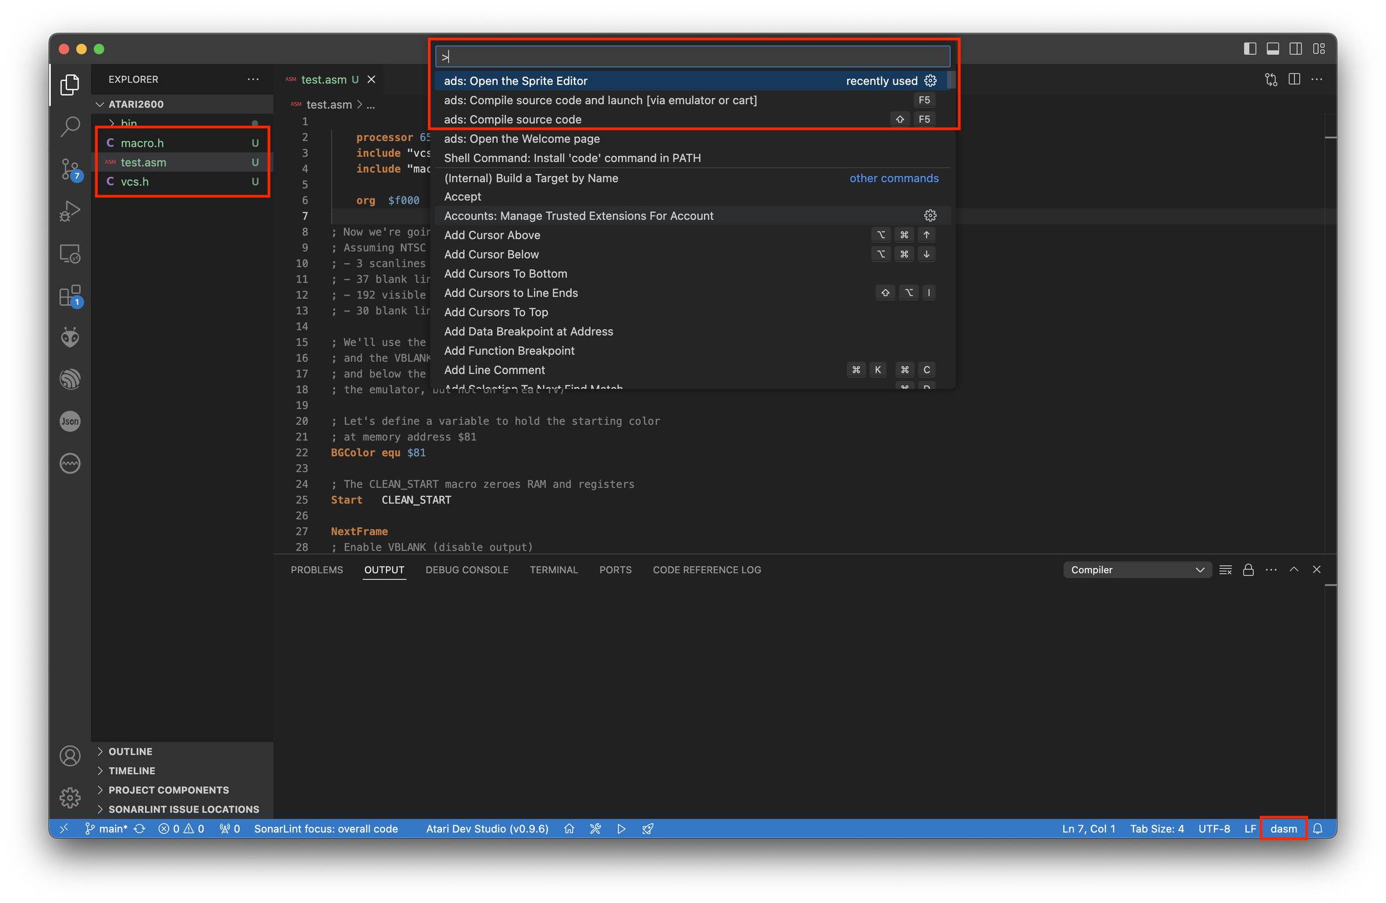Toggle the primary side bar layout icon
This screenshot has width=1386, height=903.
pyautogui.click(x=1250, y=49)
